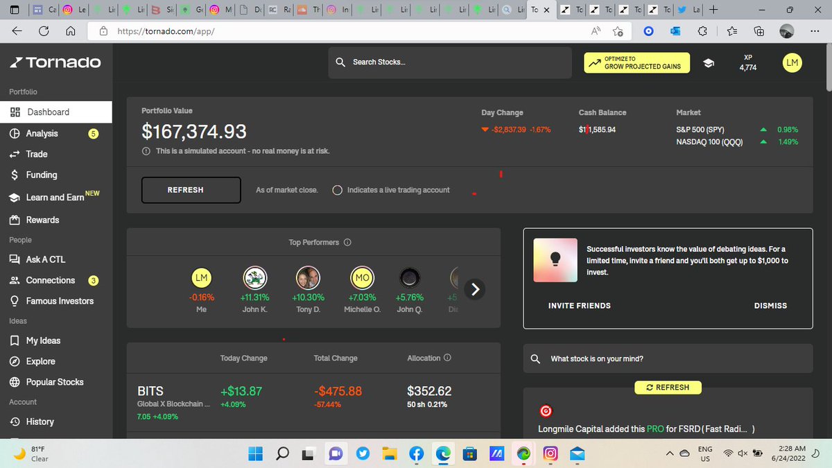Open the Longmile Capital FSRD post
This screenshot has height=468, width=832.
coord(646,429)
